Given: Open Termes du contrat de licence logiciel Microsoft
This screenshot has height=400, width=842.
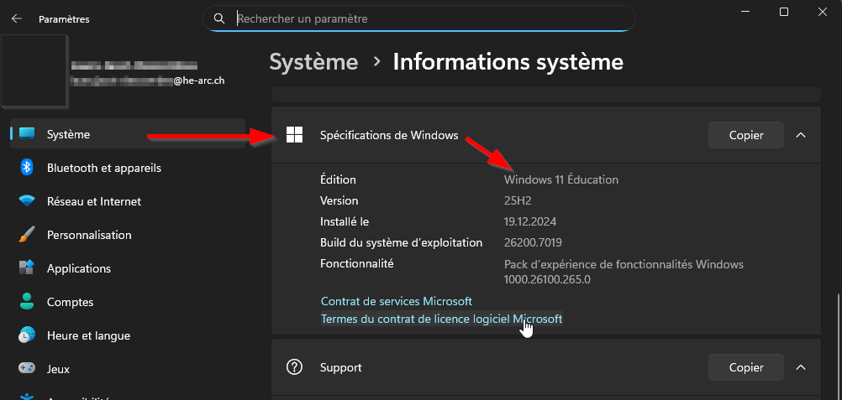Looking at the screenshot, I should [441, 319].
